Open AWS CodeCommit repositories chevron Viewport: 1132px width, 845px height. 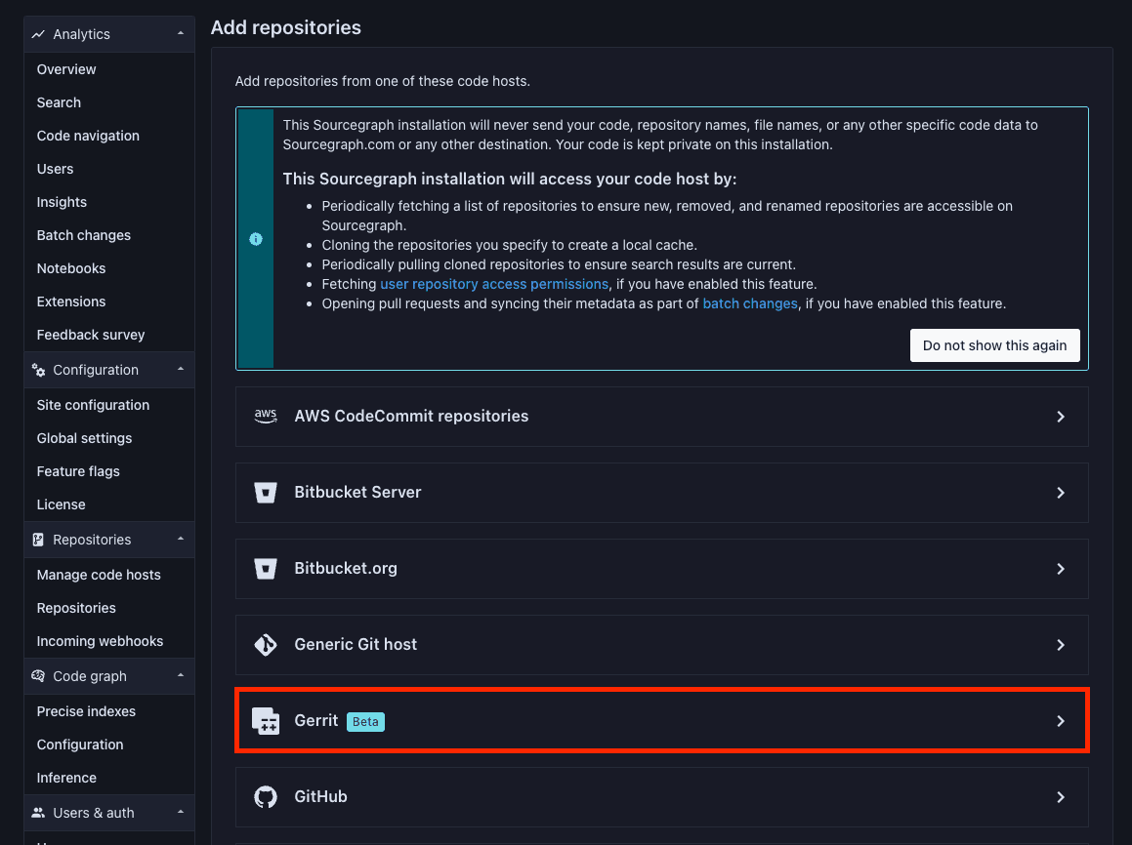point(1061,417)
